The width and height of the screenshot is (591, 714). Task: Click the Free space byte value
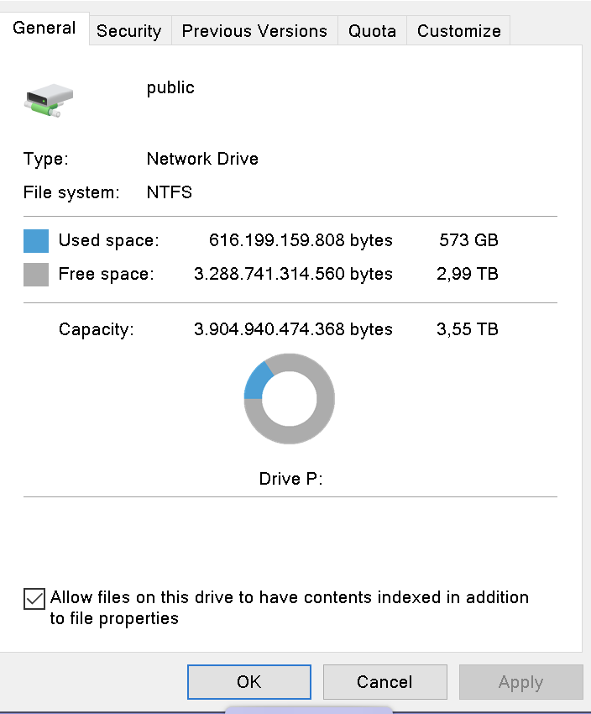click(293, 274)
